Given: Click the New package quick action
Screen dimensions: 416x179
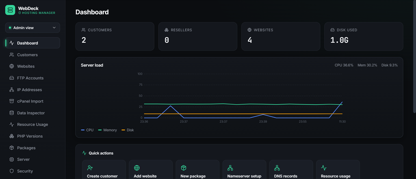Looking at the screenshot, I should [198, 170].
